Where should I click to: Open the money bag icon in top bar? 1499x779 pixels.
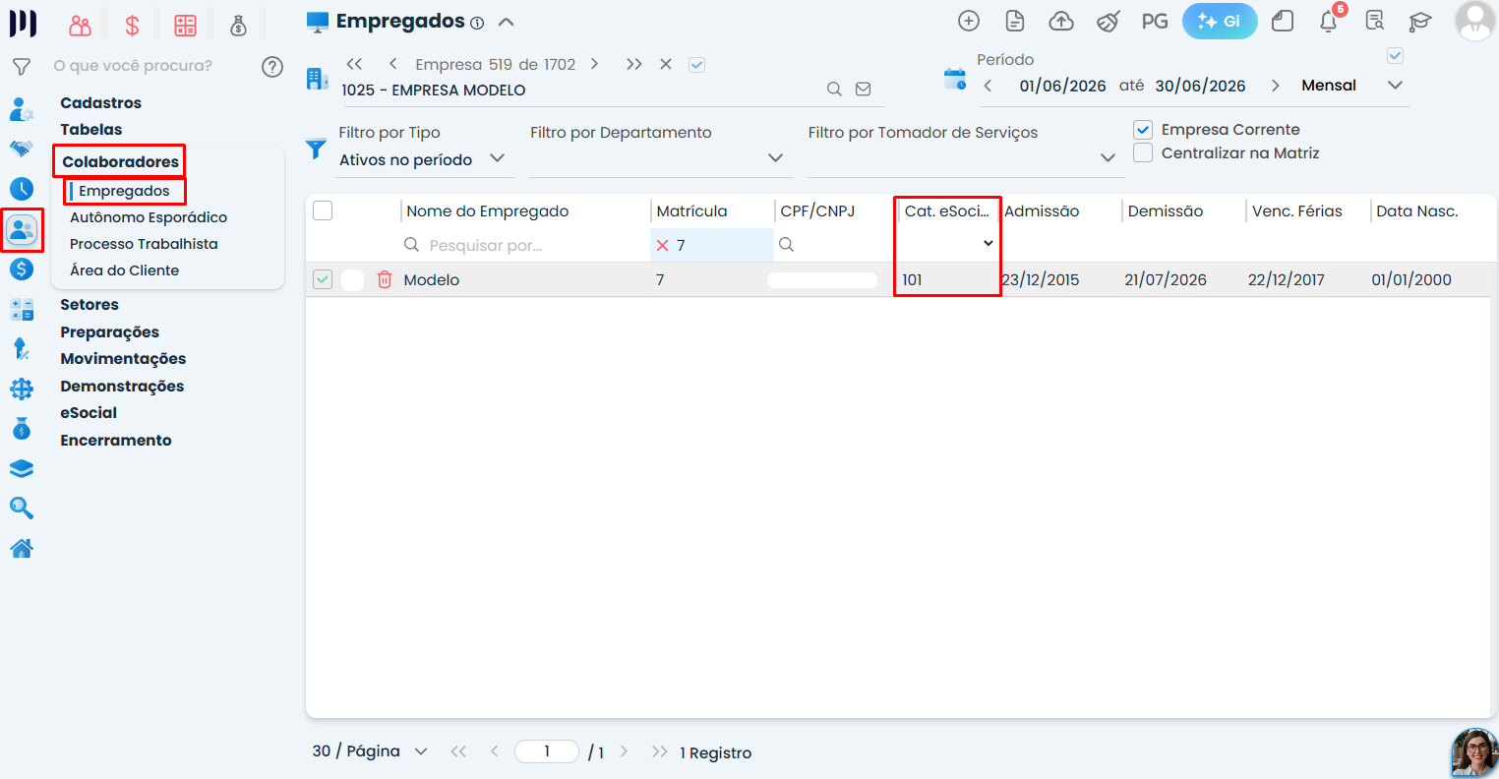tap(238, 26)
